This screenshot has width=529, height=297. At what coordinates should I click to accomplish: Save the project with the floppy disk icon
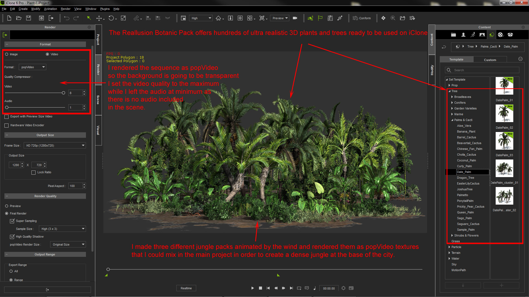(28, 18)
